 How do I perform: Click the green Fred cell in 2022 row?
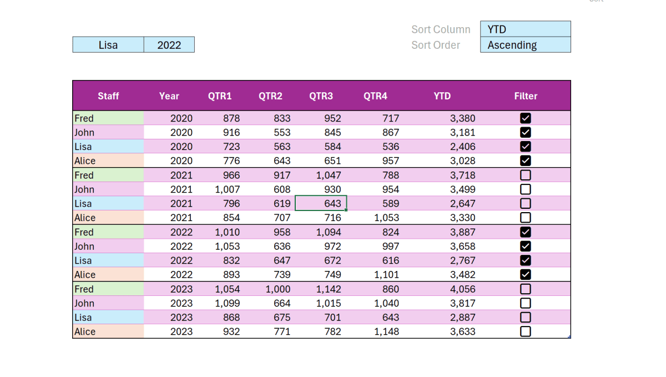click(x=108, y=232)
